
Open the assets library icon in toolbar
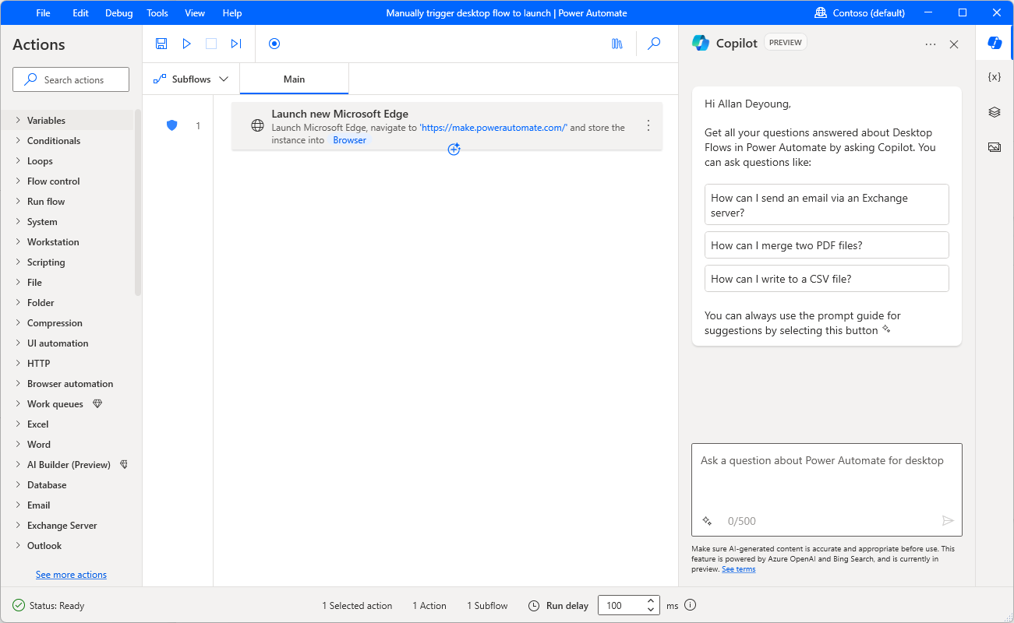click(x=617, y=44)
